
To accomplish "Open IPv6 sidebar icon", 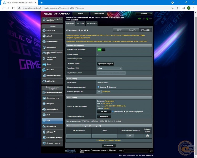I will (44, 115).
